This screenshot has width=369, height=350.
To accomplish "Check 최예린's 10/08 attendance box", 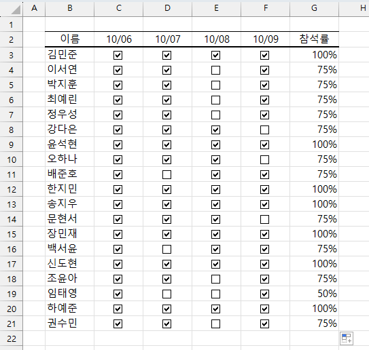I will tap(216, 100).
